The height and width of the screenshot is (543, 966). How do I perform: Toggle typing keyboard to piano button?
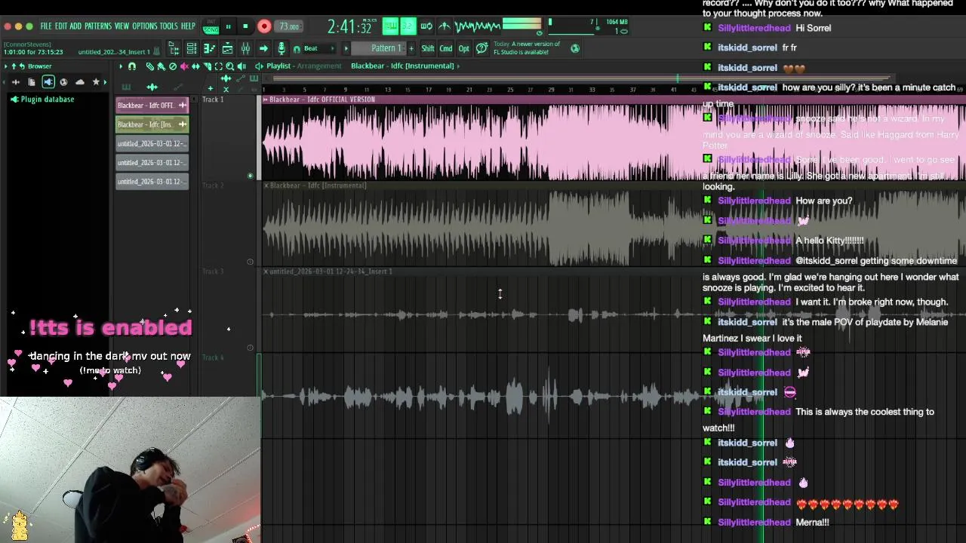390,26
